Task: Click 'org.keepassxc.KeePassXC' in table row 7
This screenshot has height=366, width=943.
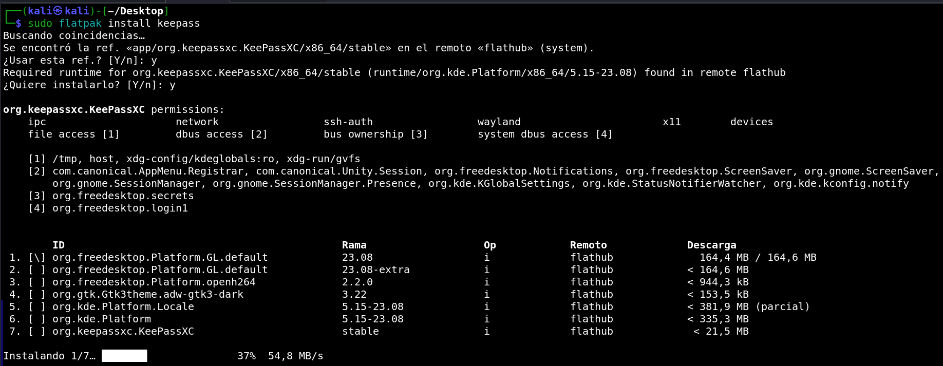Action: pyautogui.click(x=123, y=331)
